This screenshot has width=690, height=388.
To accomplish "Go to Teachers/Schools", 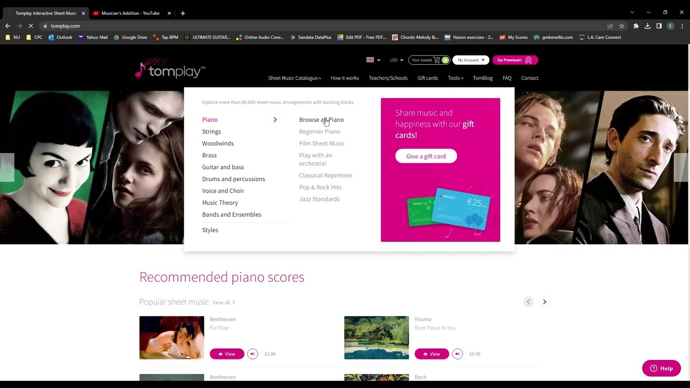I will [x=388, y=78].
